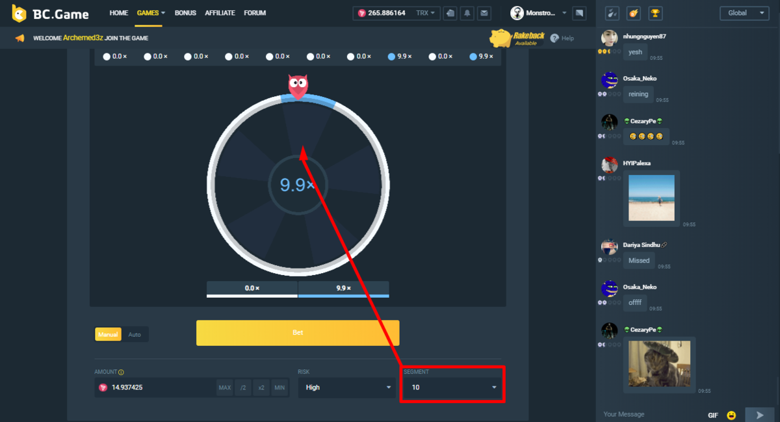
Task: Send the chat message with arrow icon
Action: point(759,415)
